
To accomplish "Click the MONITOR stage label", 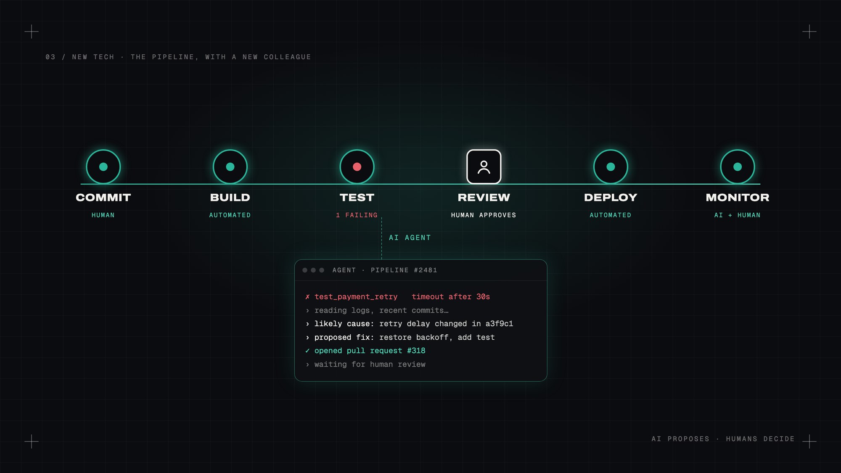I will 738,198.
